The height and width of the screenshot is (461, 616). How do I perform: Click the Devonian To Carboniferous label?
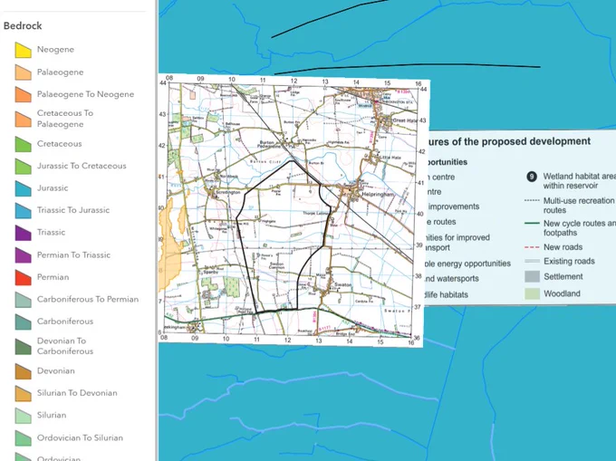tap(65, 346)
